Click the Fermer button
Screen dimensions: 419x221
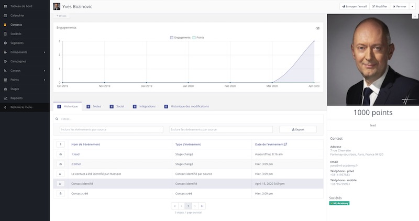point(400,6)
